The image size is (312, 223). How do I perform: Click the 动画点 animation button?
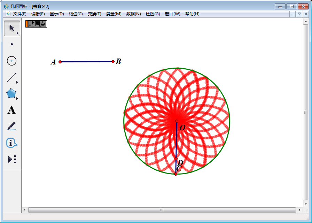pyautogui.click(x=36, y=24)
